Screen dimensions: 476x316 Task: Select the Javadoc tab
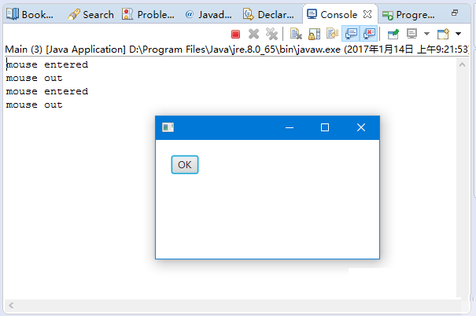tap(208, 14)
